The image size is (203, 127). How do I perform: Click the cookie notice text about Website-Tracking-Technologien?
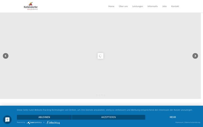tap(105, 110)
